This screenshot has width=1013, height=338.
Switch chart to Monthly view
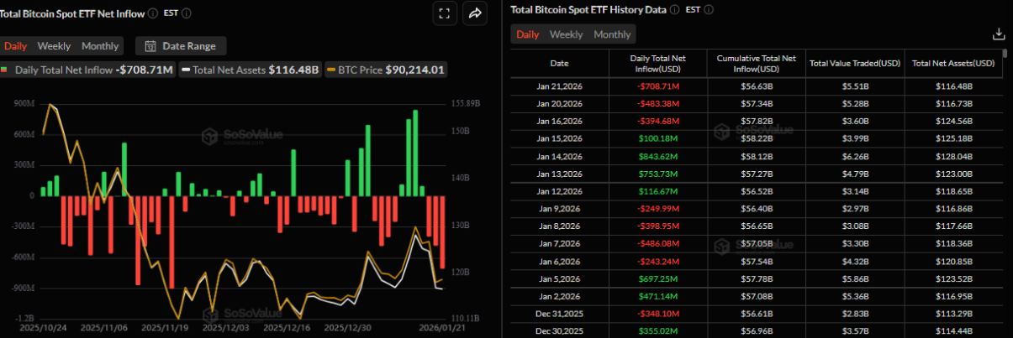coord(100,46)
